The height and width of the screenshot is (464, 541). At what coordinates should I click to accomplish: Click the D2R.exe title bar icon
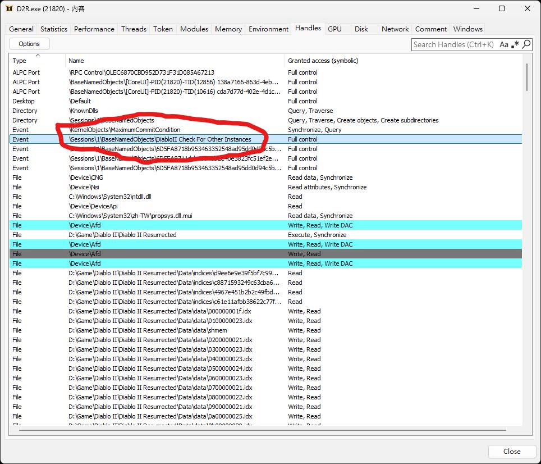10,8
